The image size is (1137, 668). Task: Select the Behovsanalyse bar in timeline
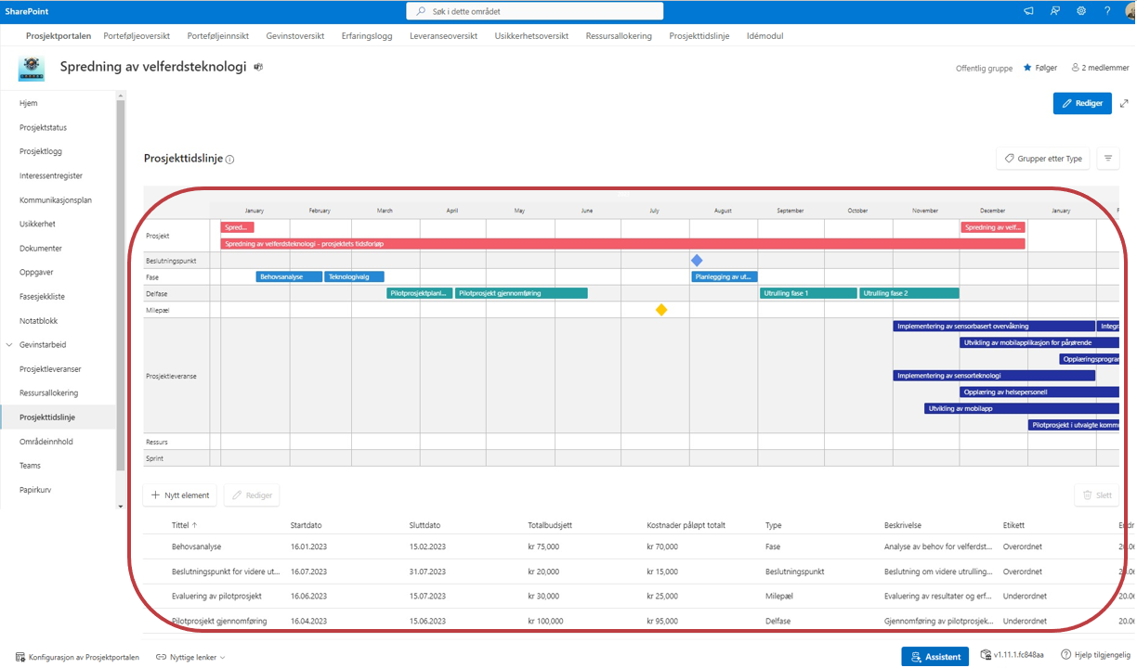pyautogui.click(x=289, y=276)
